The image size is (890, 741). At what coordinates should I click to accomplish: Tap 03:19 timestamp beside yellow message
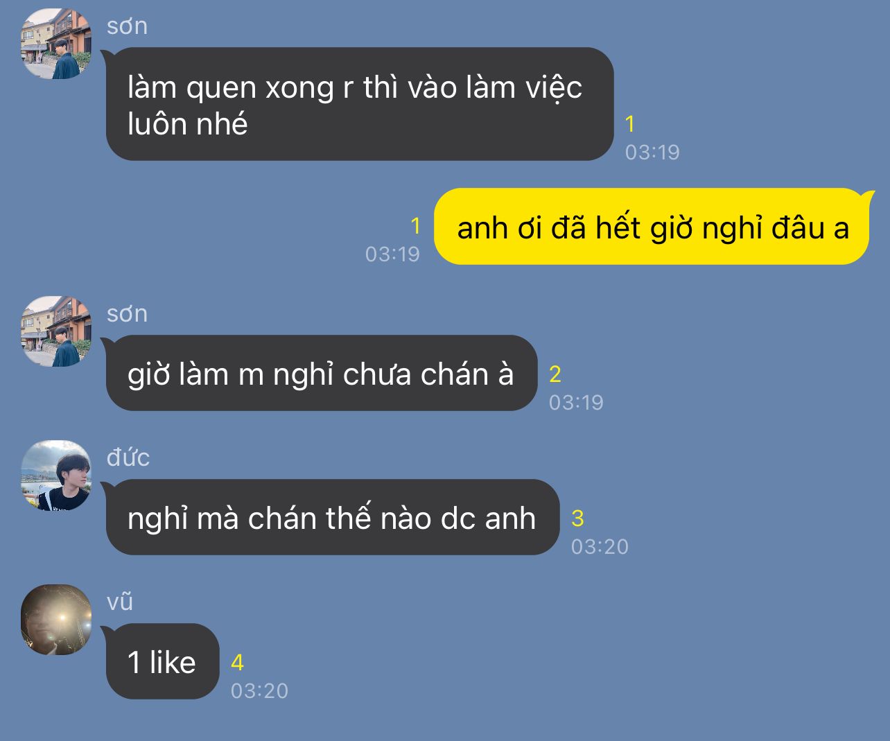(x=392, y=254)
